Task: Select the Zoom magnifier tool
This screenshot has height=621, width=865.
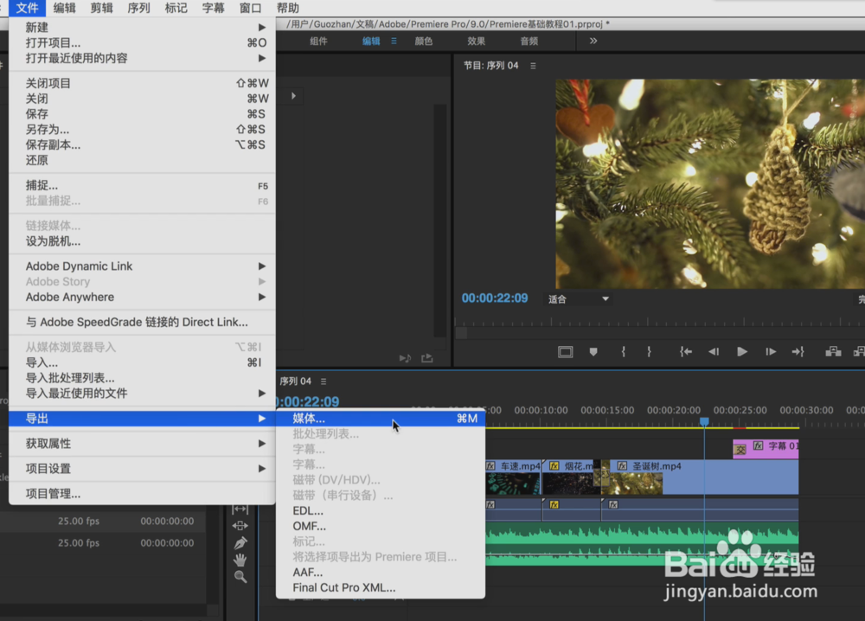Action: (240, 577)
